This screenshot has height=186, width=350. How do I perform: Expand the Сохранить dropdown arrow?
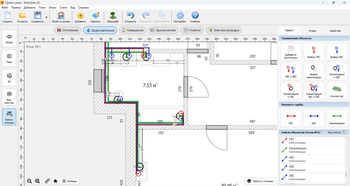[x=46, y=17]
